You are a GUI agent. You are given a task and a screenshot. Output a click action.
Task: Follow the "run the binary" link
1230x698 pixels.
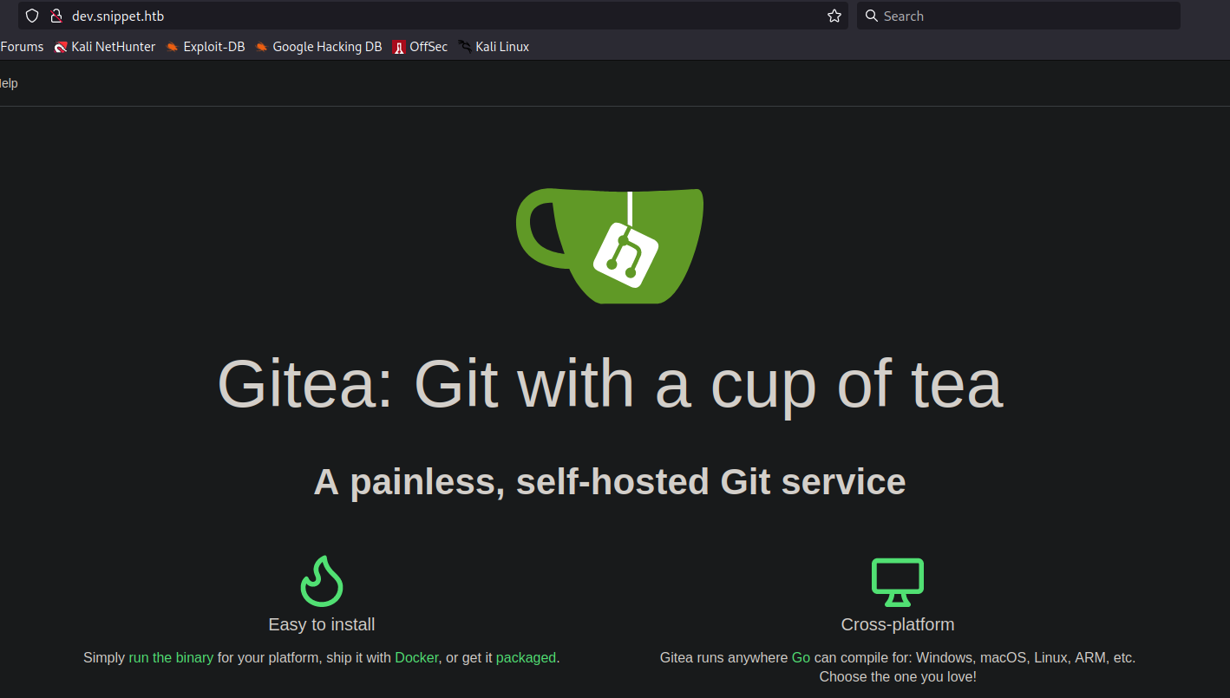tap(171, 657)
